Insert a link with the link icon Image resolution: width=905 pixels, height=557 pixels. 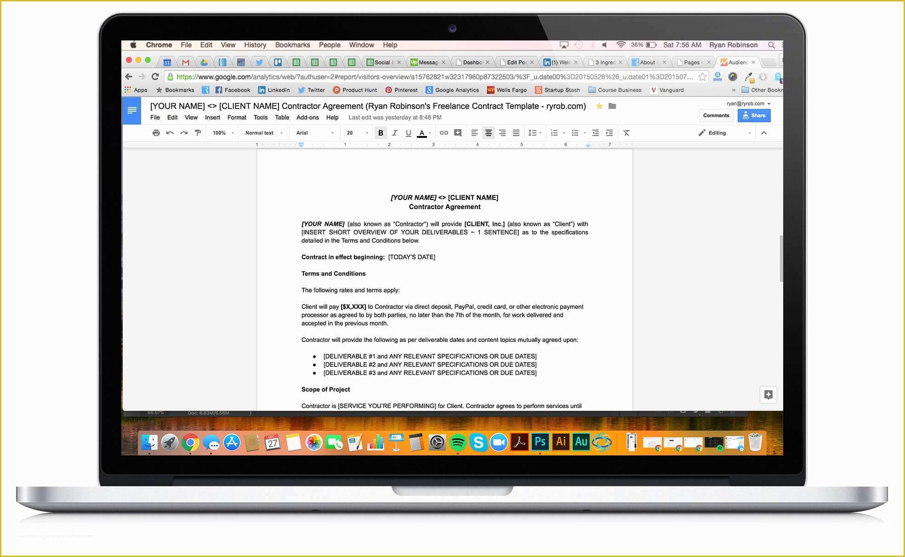point(444,133)
